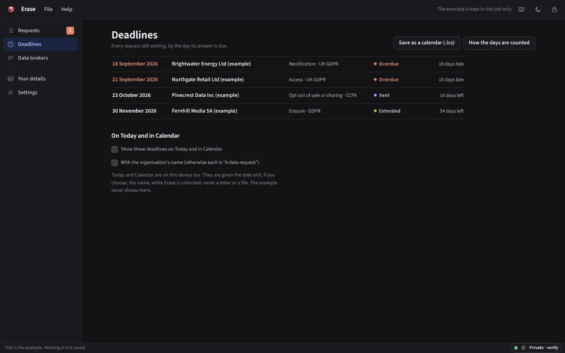Click the 23 October 2026 date
This screenshot has height=353, width=565.
click(131, 95)
